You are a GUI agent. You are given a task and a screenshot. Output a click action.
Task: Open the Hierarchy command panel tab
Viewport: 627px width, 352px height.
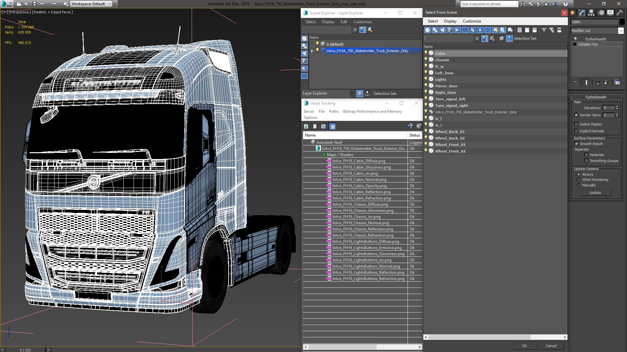(591, 13)
